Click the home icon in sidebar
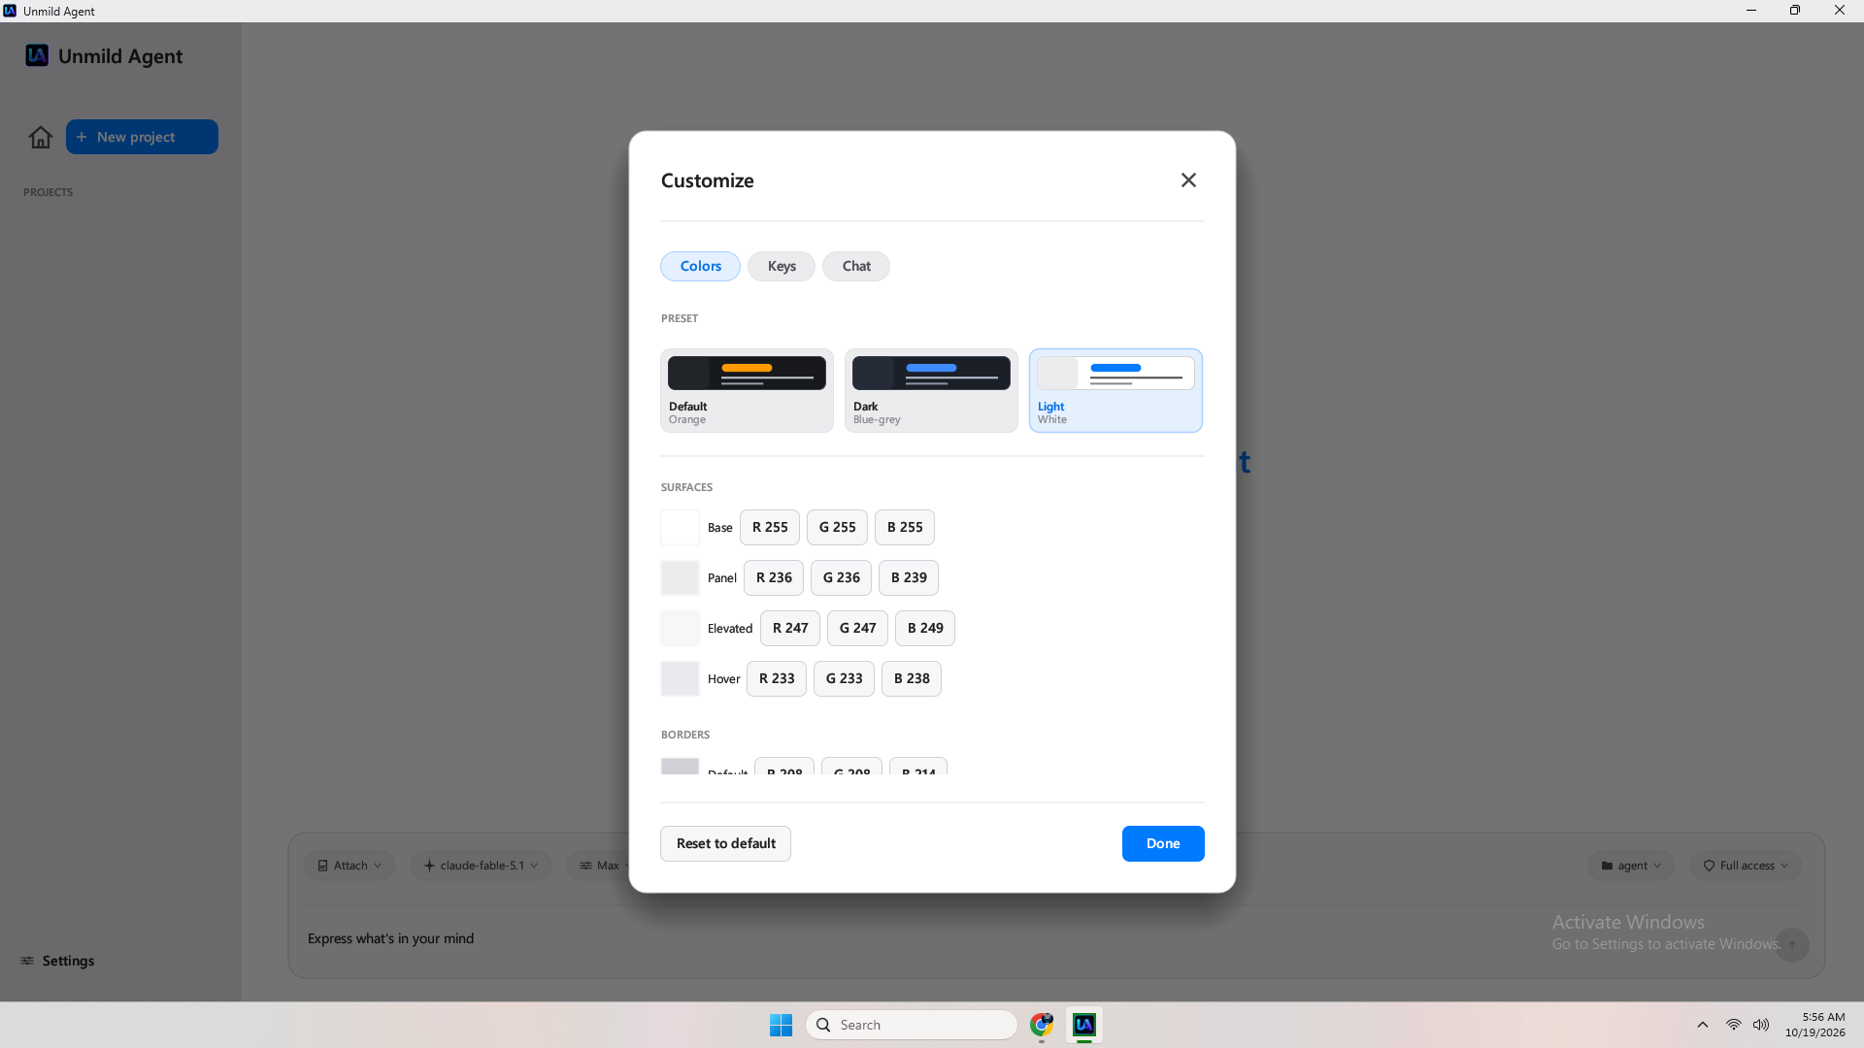This screenshot has width=1864, height=1048. click(41, 137)
